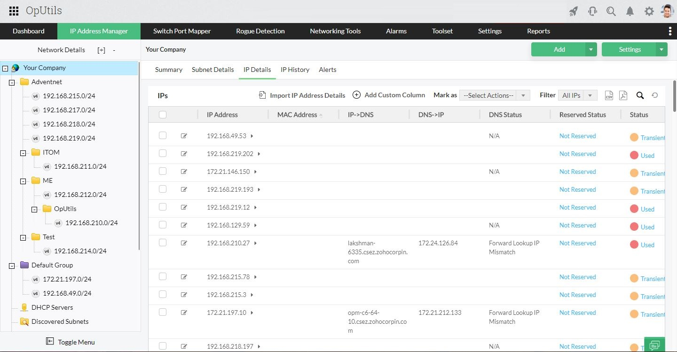Refresh the IPs list
Image resolution: width=677 pixels, height=352 pixels.
pos(655,95)
